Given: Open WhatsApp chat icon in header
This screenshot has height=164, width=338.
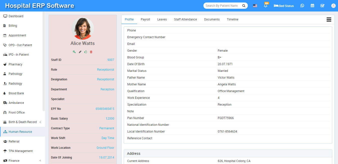Looking at the screenshot, I should pyautogui.click(x=302, y=6).
